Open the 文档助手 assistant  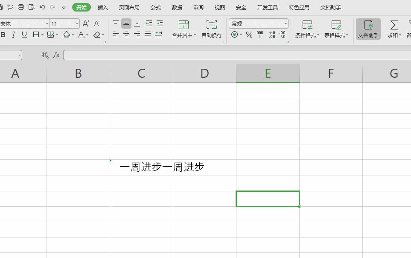pos(367,29)
